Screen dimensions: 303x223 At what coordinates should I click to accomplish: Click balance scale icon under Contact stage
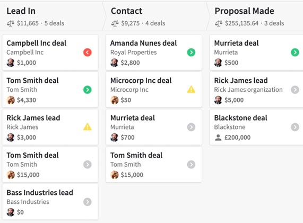115,23
